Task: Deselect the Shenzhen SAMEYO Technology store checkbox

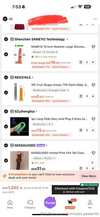Action: (x=6, y=39)
